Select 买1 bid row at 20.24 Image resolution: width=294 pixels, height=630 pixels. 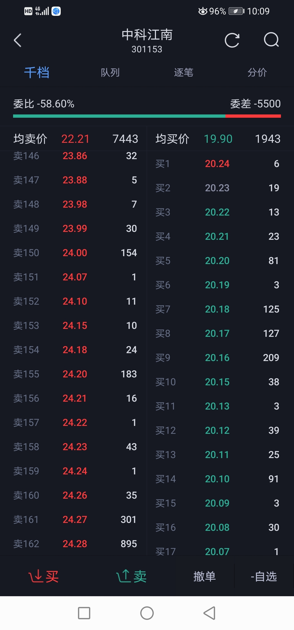(217, 164)
